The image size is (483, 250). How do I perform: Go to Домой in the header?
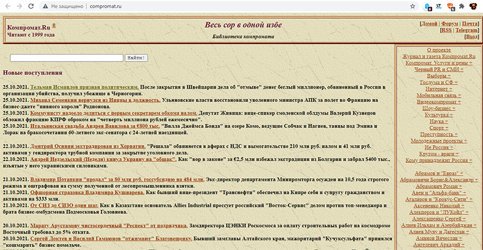429,24
